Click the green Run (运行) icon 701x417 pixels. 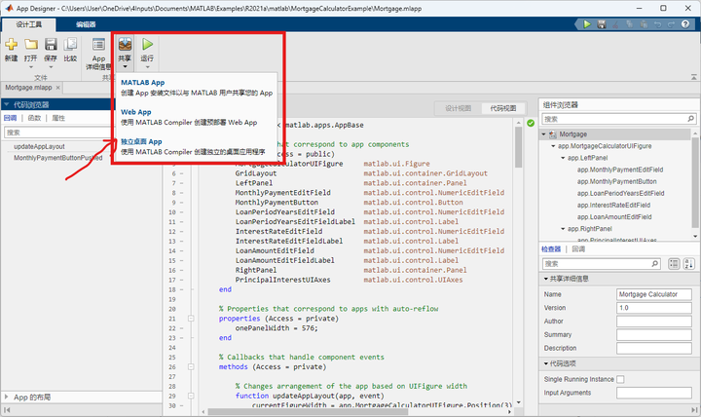(148, 44)
